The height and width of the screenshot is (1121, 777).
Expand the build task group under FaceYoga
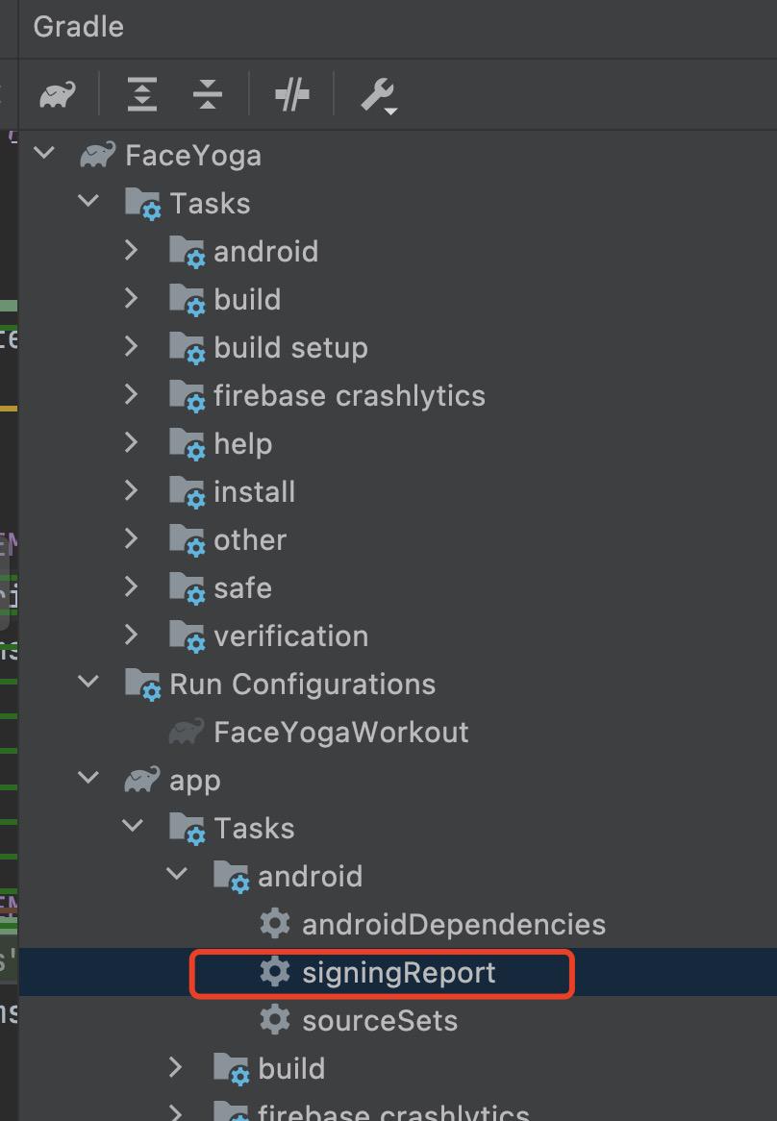click(131, 298)
